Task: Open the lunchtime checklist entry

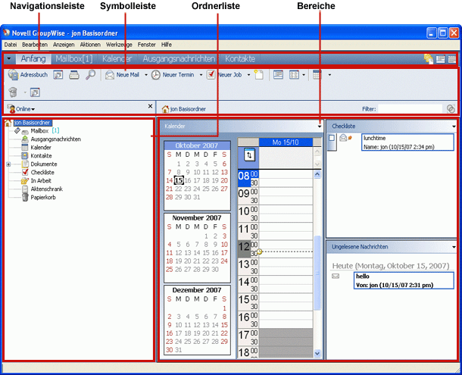Action: point(407,142)
